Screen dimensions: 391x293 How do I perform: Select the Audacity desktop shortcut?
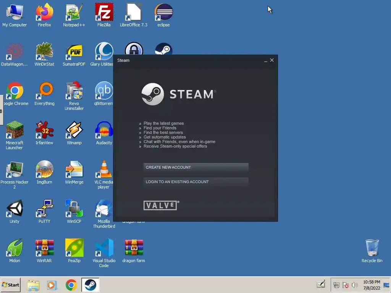pos(104,133)
